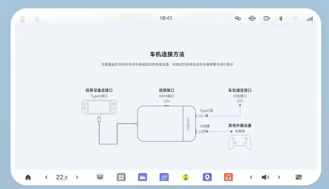Tap the link connection status icon
This screenshot has width=329, height=189.
click(238, 18)
